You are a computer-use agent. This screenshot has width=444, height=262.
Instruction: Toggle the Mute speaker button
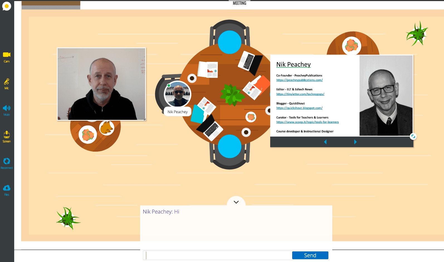click(7, 108)
